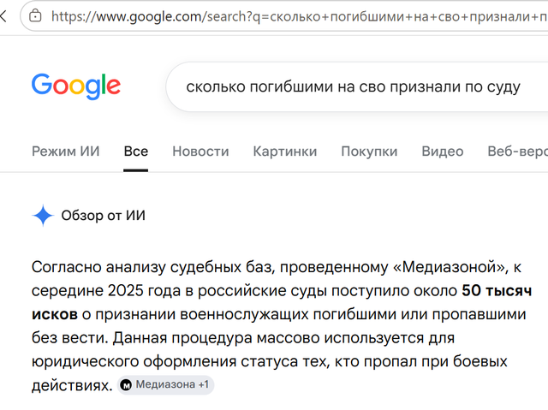
Task: Open the Покупки tab
Action: click(369, 152)
